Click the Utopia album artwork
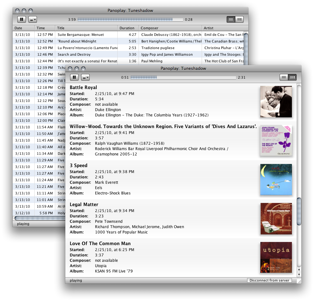This screenshot has height=303, width=314. click(x=276, y=257)
